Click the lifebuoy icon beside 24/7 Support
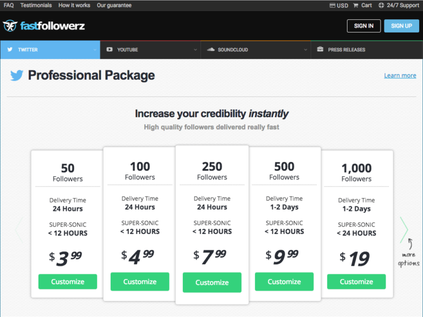 click(381, 5)
